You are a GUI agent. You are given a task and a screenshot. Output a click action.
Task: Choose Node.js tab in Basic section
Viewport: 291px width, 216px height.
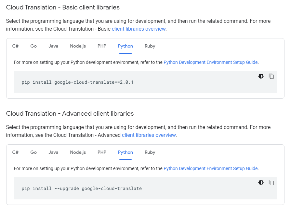(78, 46)
